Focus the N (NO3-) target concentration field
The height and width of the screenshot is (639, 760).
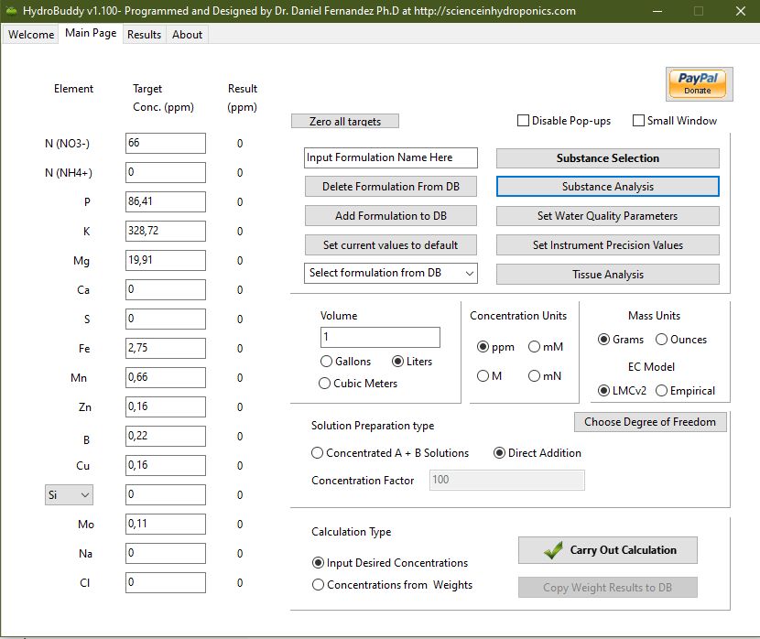[165, 143]
